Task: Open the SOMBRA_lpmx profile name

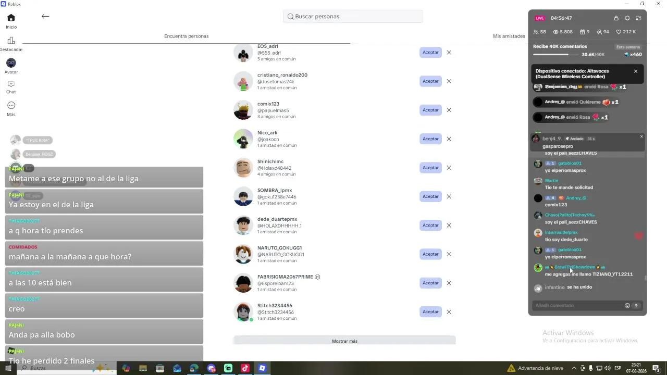Action: 275,191
